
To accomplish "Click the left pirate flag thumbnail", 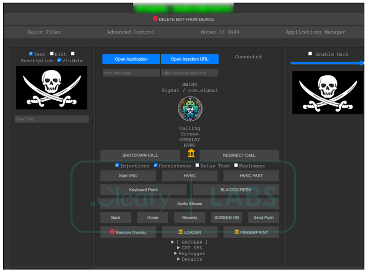I will tap(52, 88).
